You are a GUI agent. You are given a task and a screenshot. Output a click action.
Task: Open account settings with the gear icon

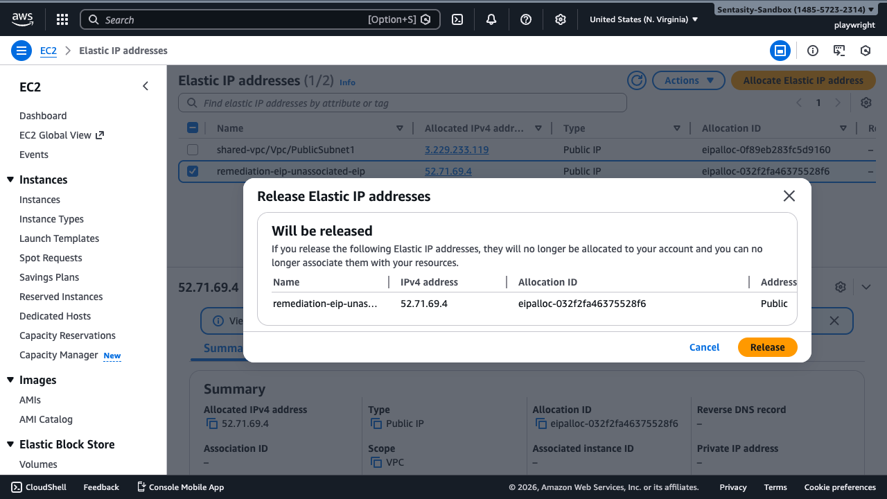[x=561, y=19]
